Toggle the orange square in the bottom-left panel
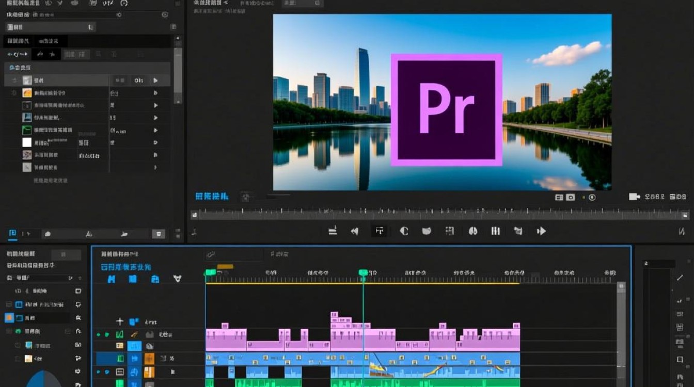This screenshot has height=387, width=694. (9, 318)
